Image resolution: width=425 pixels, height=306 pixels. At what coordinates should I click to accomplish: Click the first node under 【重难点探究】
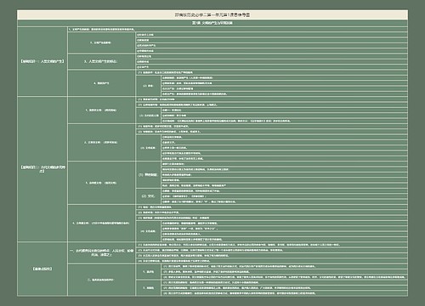click(101, 252)
